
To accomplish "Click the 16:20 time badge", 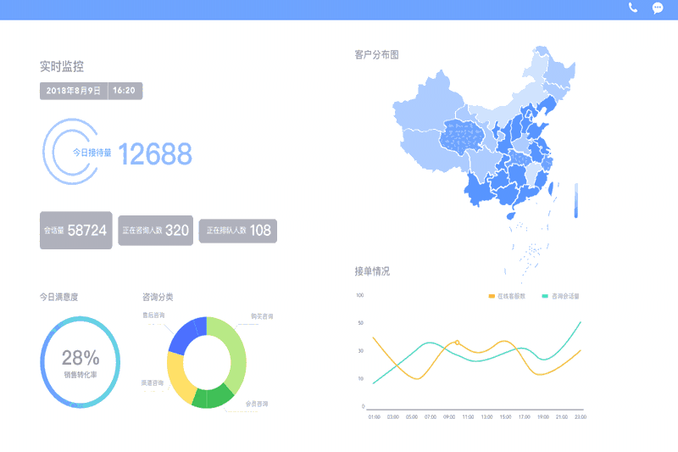I will tap(125, 91).
